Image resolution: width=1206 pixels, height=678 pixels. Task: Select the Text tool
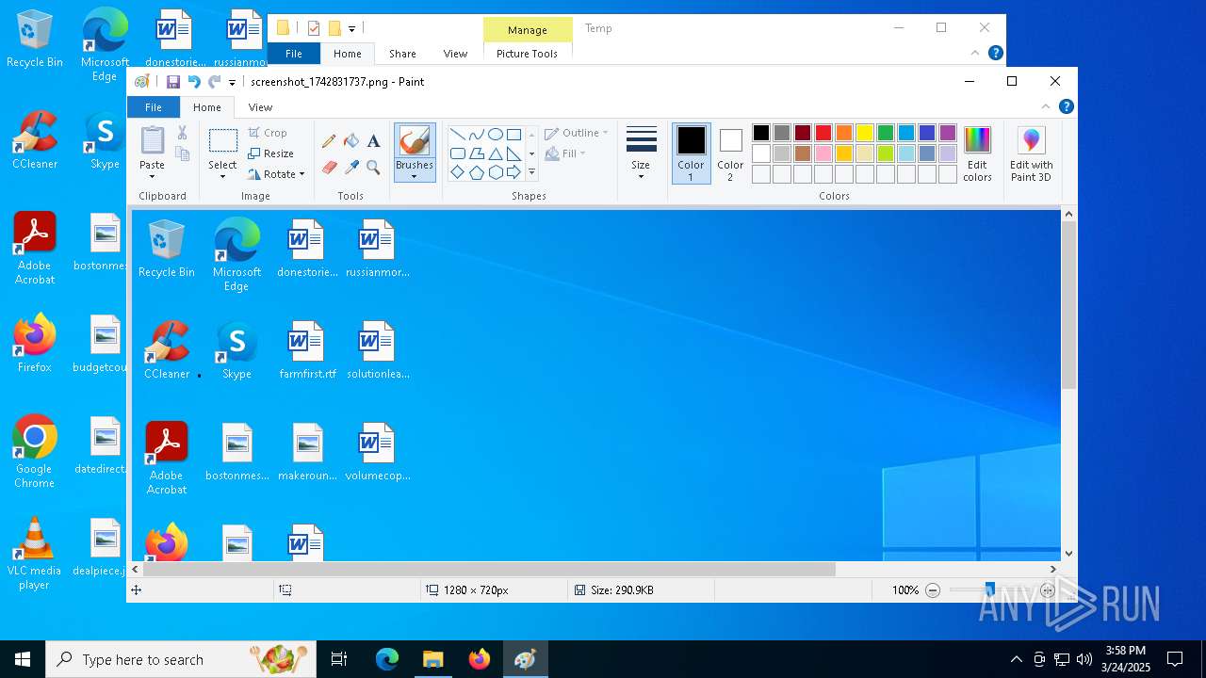374,141
